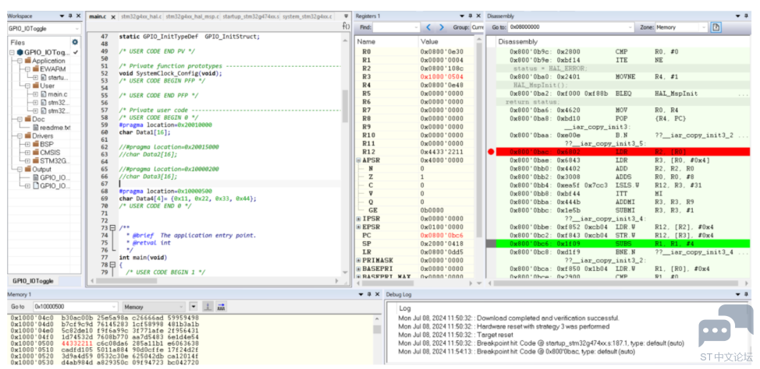Toggle mixed-mode source button in Disassembly toolbar

coord(716,27)
